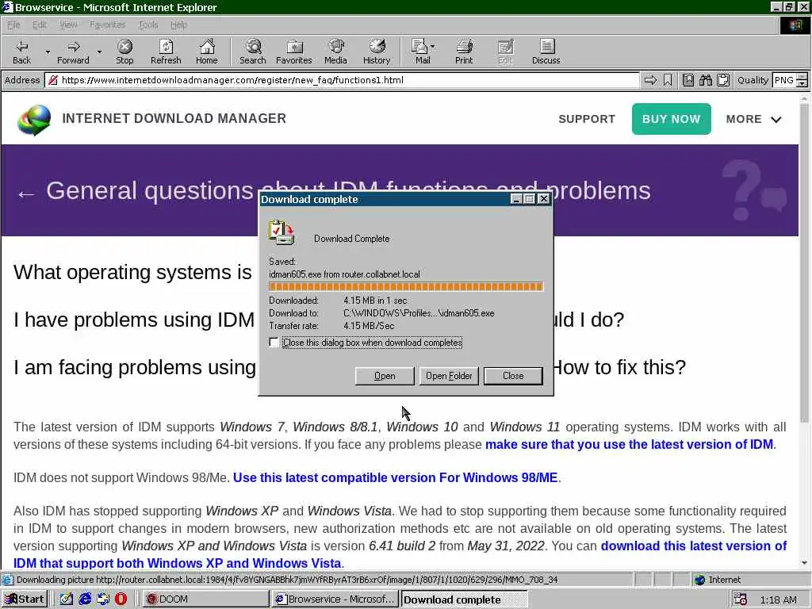Click the Show Desktop quick launch icon

(x=67, y=599)
